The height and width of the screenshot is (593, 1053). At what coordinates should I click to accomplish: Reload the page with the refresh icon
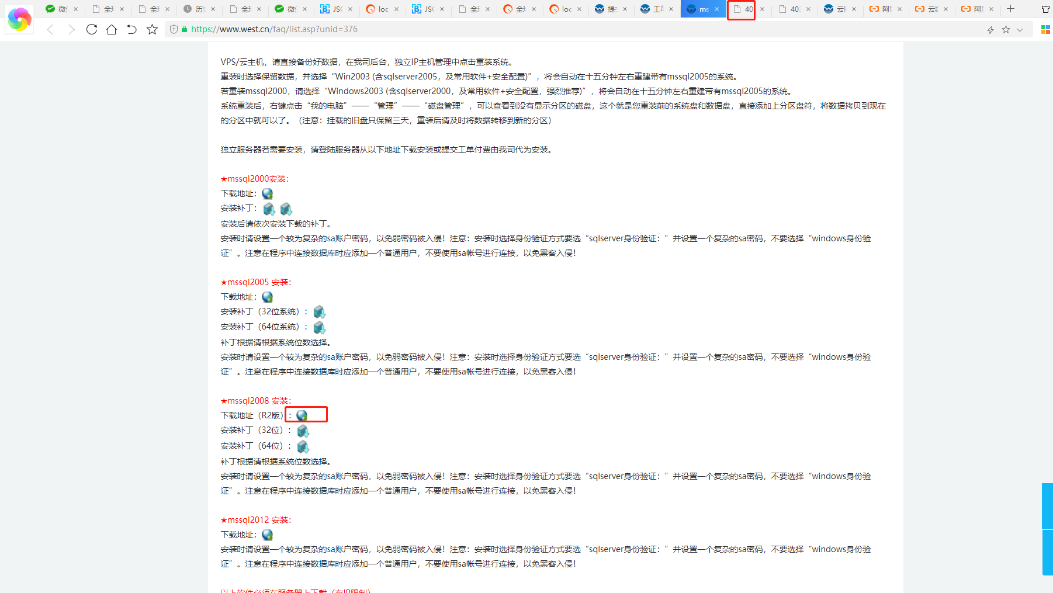92,29
